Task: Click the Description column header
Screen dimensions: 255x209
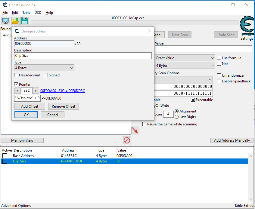Action: tap(23, 150)
